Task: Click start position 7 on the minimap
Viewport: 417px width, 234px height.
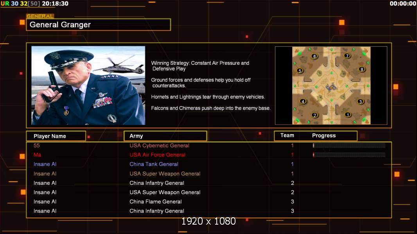Action: pyautogui.click(x=347, y=56)
